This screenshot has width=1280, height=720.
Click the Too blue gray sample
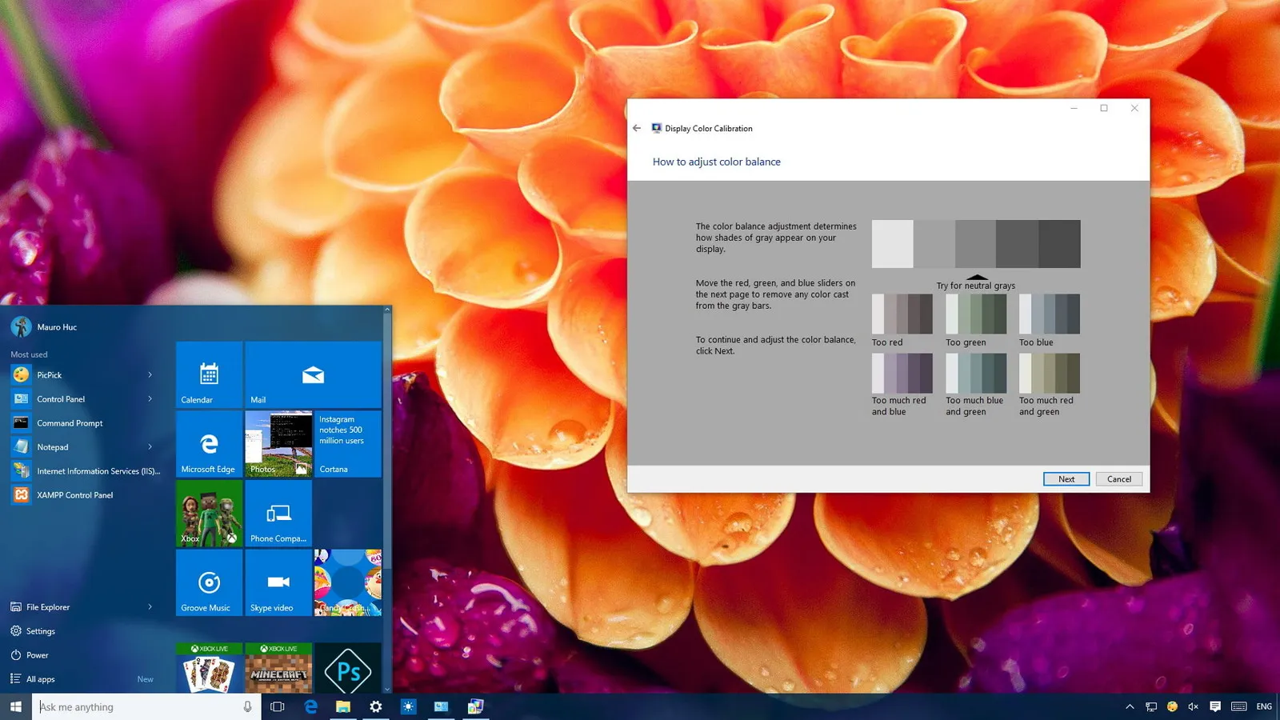1048,313
